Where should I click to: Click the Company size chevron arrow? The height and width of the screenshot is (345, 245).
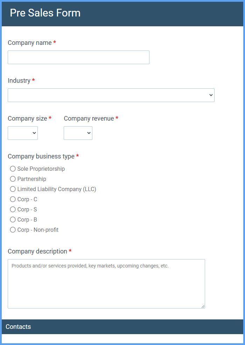tap(34, 133)
